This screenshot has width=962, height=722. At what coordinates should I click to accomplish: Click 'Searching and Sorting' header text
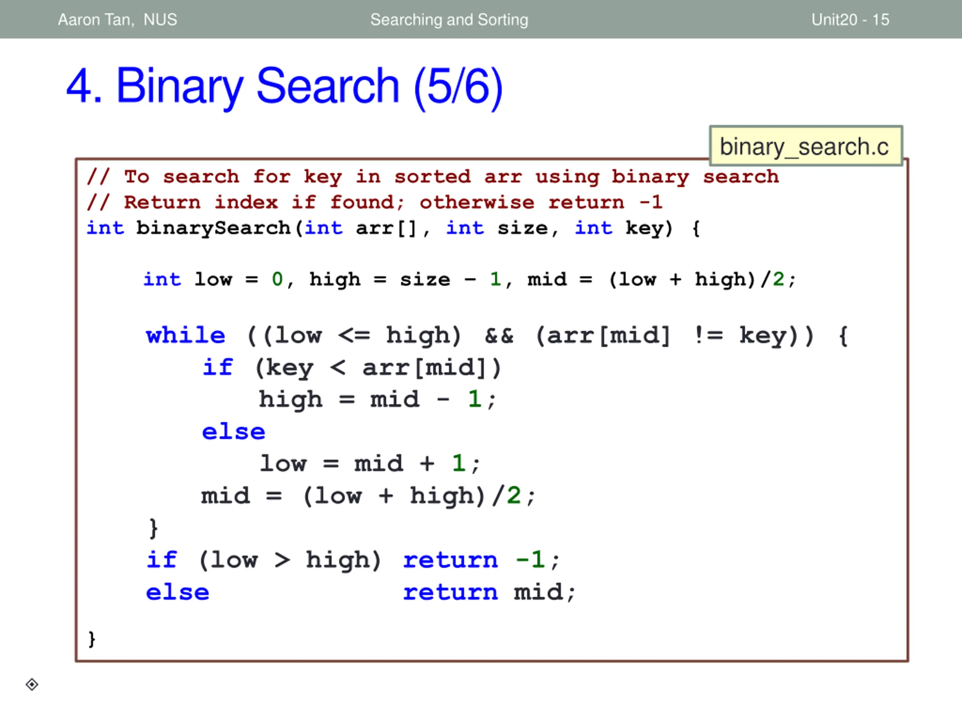(449, 20)
